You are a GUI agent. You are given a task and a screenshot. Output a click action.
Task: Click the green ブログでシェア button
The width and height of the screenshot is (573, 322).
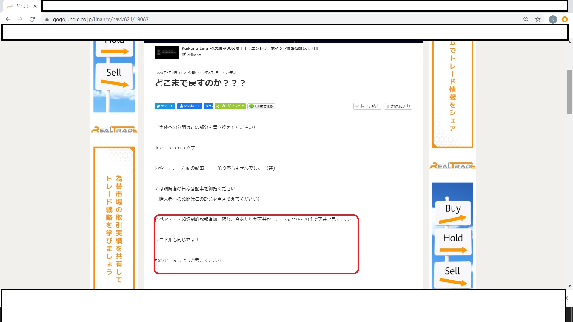click(230, 106)
